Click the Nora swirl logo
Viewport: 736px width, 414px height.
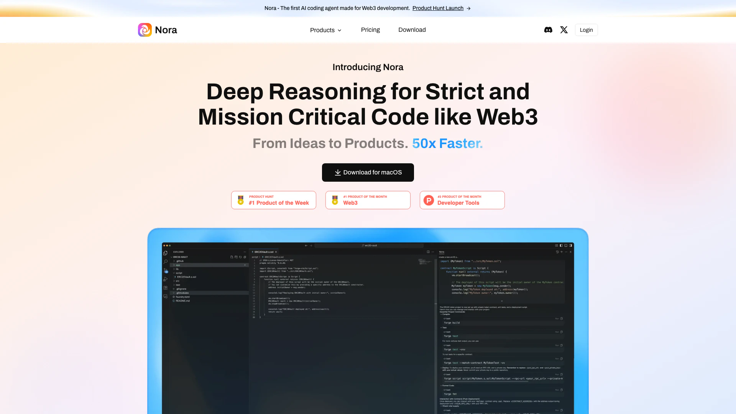145,30
